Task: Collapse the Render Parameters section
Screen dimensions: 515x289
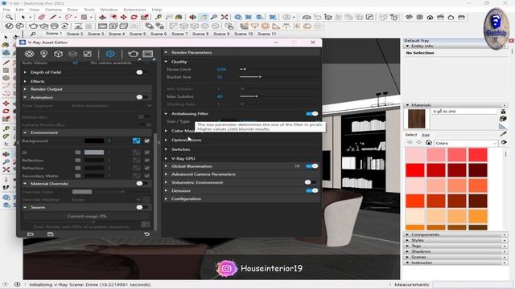Action: (x=166, y=52)
